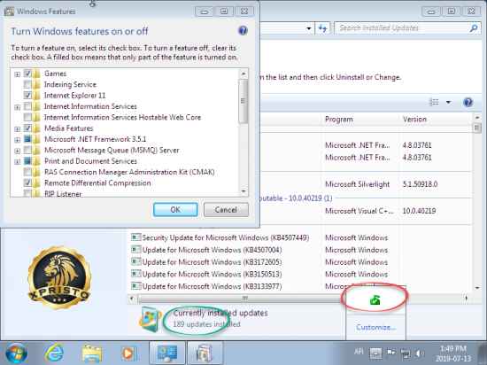Click the green safely remove hardware icon
This screenshot has width=487, height=365.
click(375, 299)
